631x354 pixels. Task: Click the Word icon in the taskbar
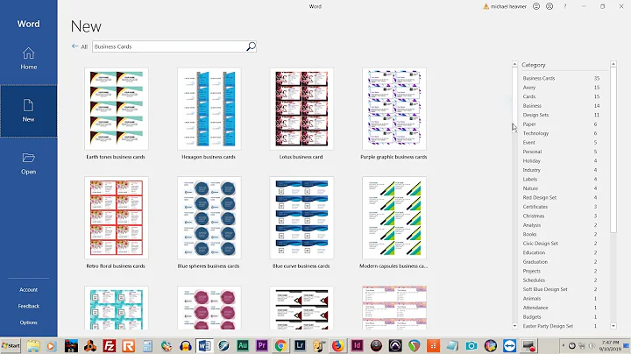(x=204, y=345)
